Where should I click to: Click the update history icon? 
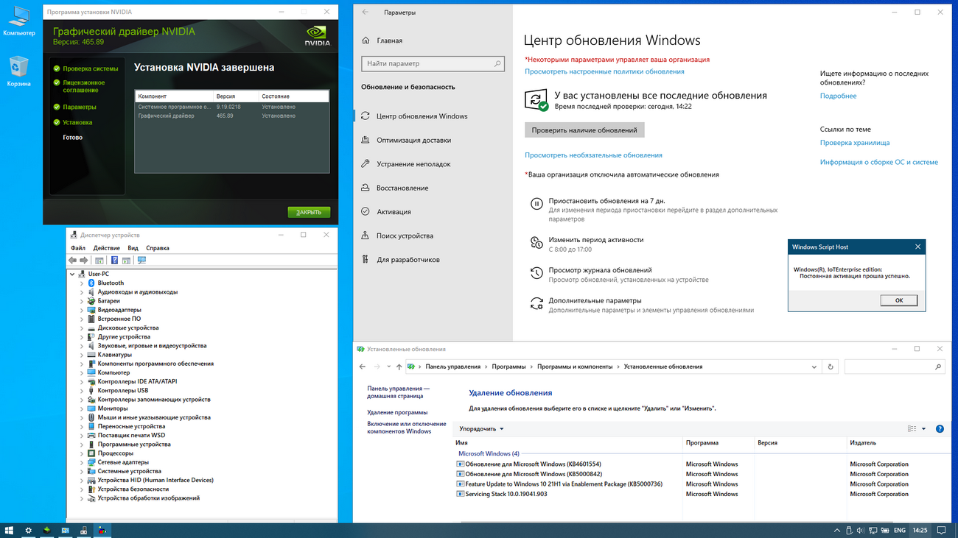pos(536,273)
